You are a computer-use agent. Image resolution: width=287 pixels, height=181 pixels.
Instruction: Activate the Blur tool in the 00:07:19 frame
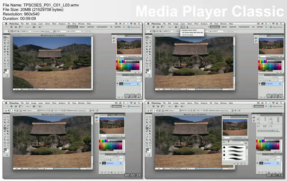click(x=147, y=134)
